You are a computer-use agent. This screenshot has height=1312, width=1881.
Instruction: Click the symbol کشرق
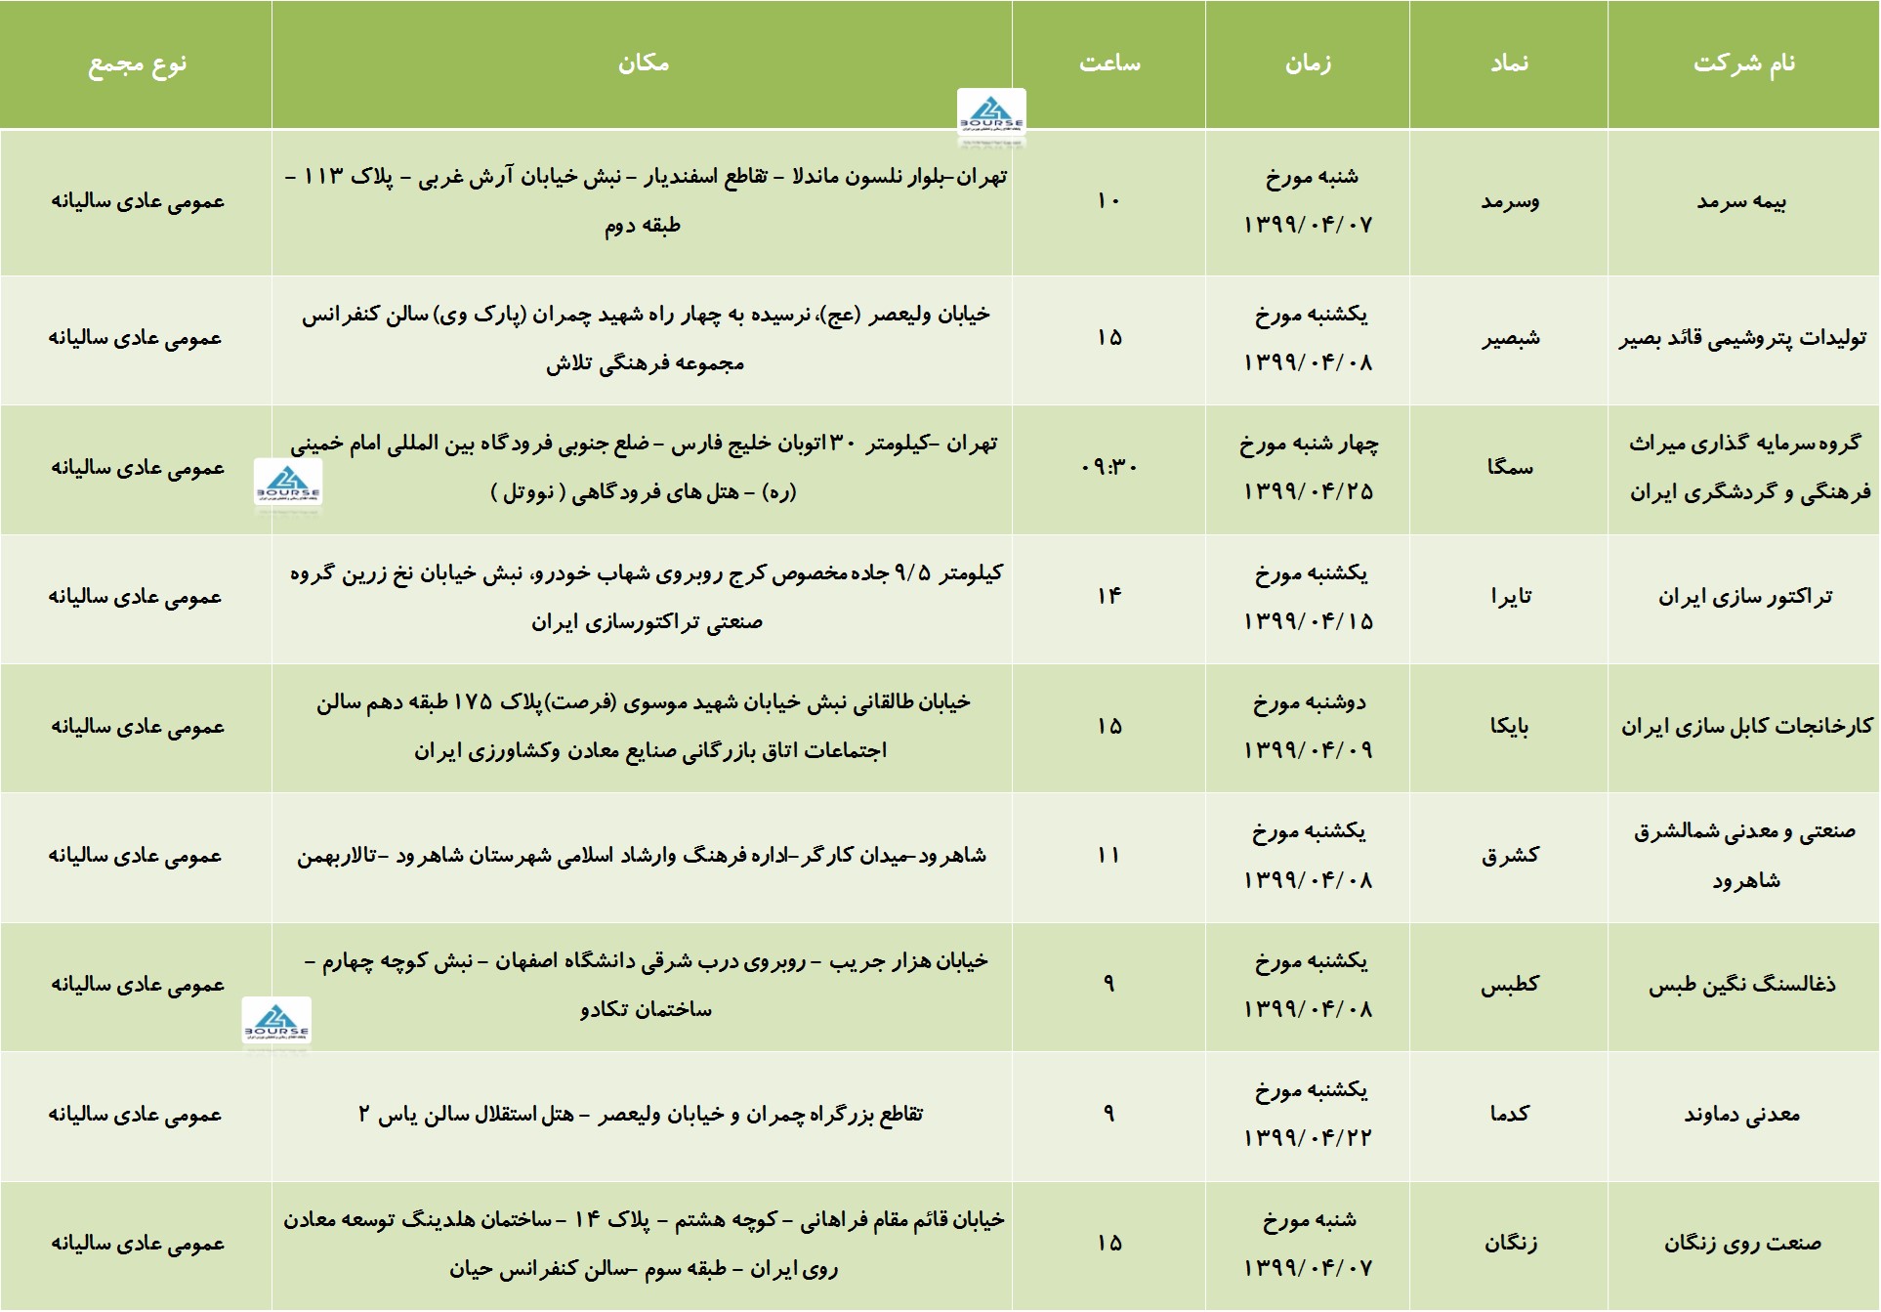[1510, 855]
